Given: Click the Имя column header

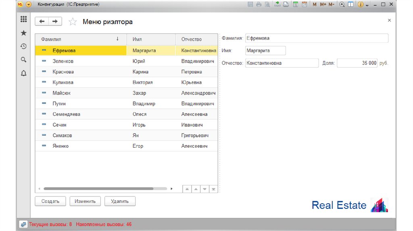Looking at the screenshot, I should click(151, 39).
